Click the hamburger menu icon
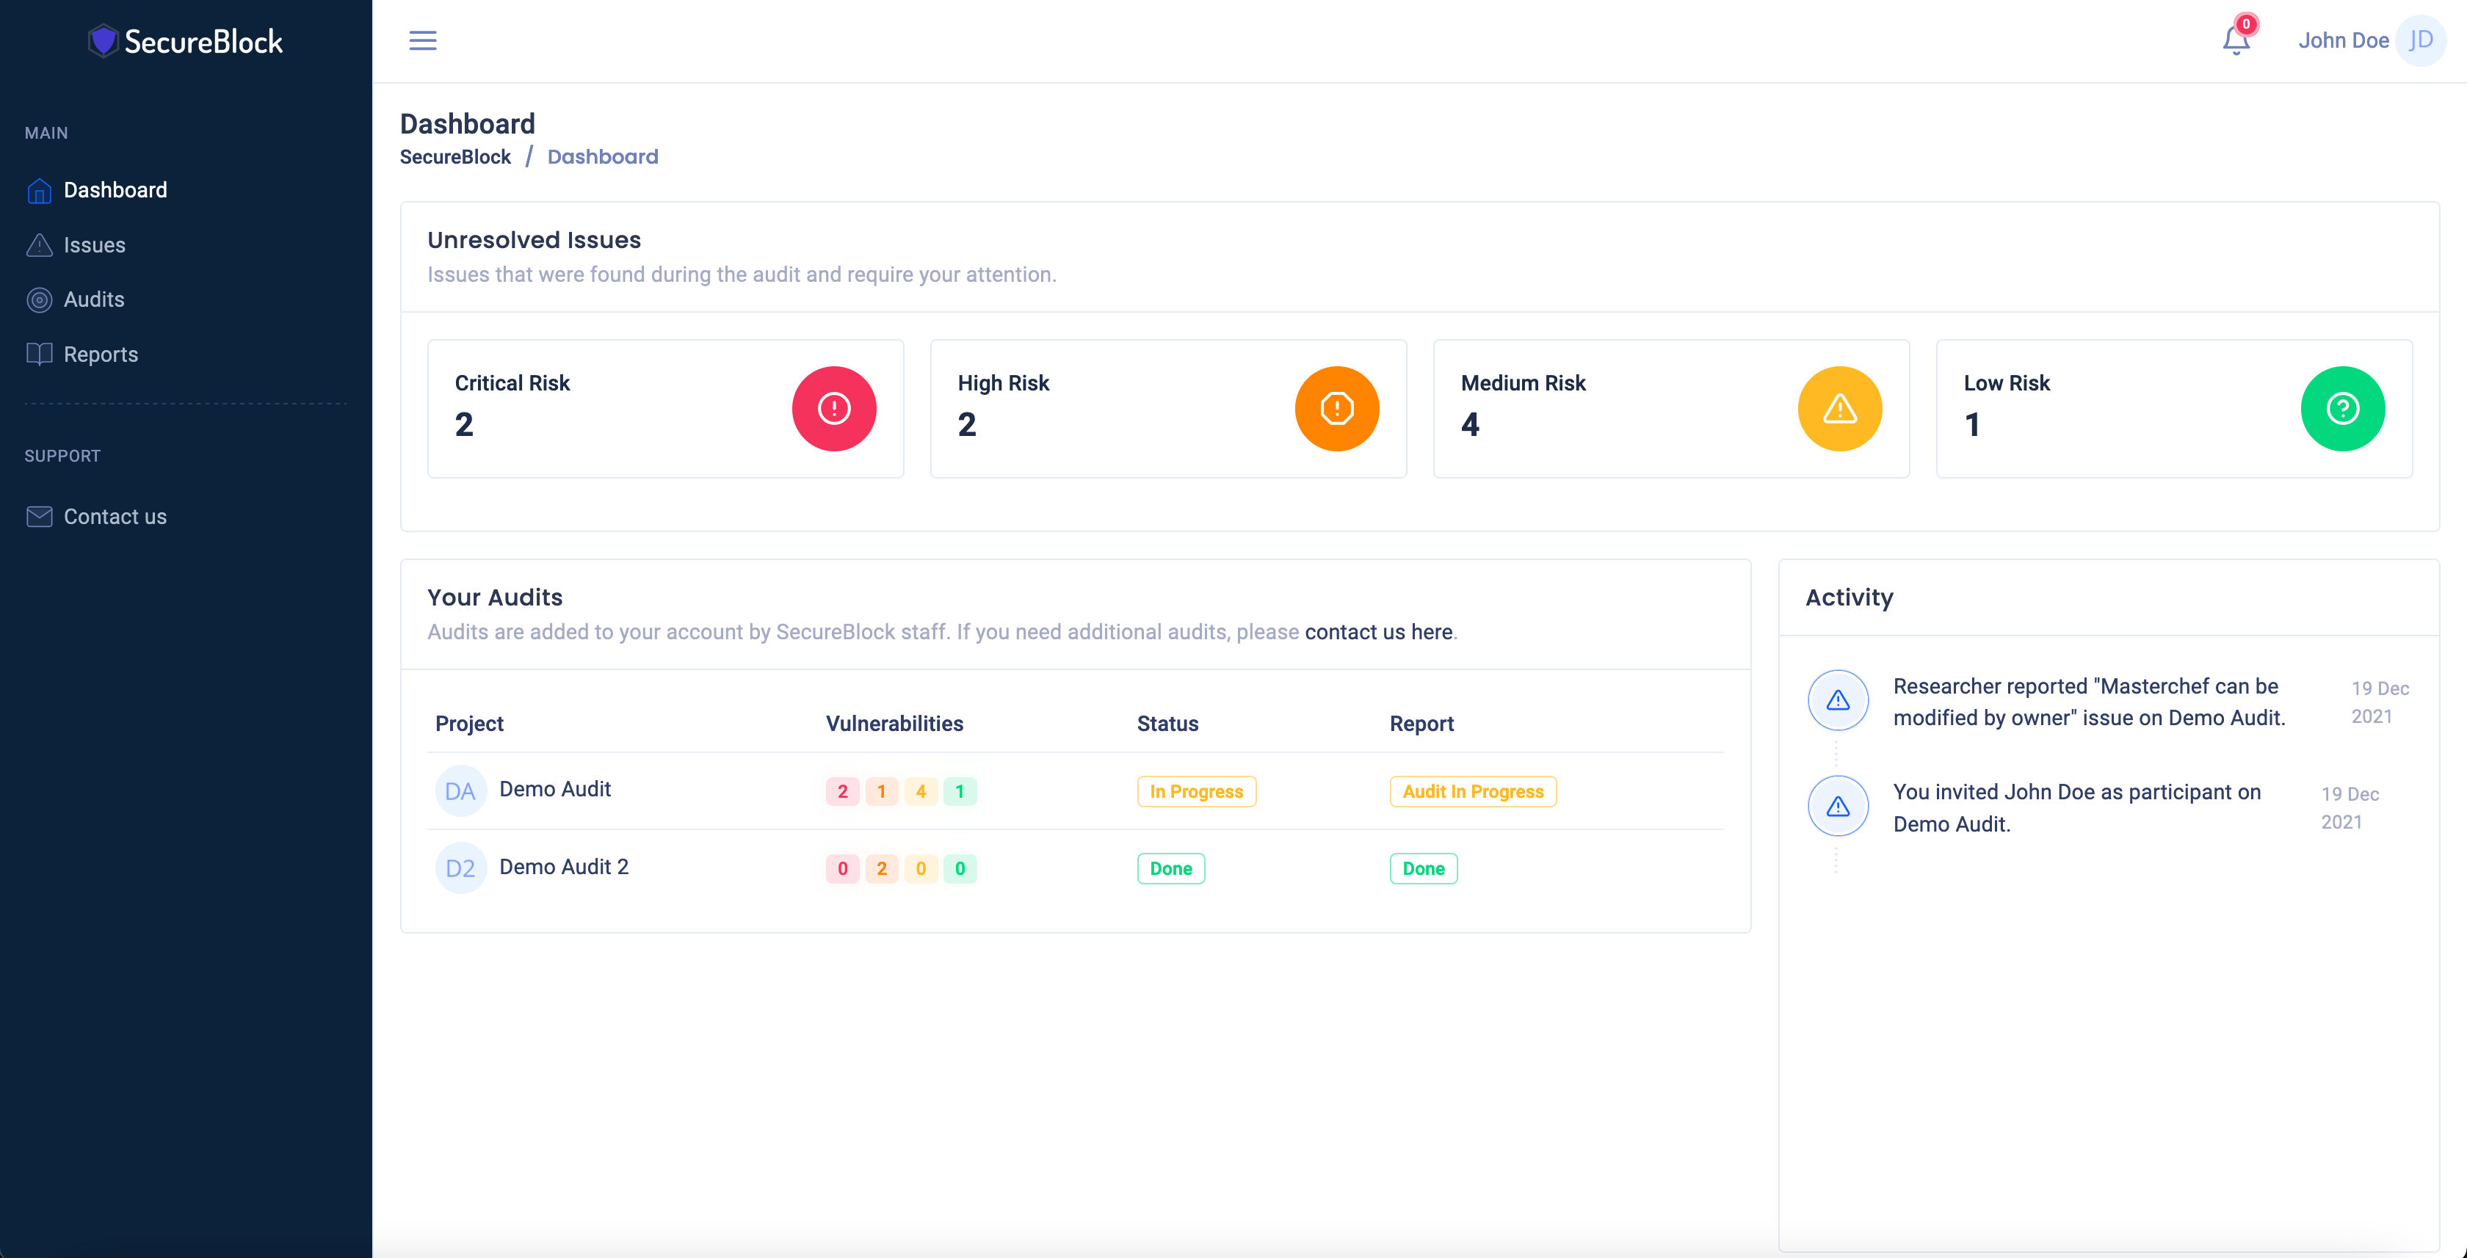The height and width of the screenshot is (1258, 2467). pyautogui.click(x=422, y=40)
